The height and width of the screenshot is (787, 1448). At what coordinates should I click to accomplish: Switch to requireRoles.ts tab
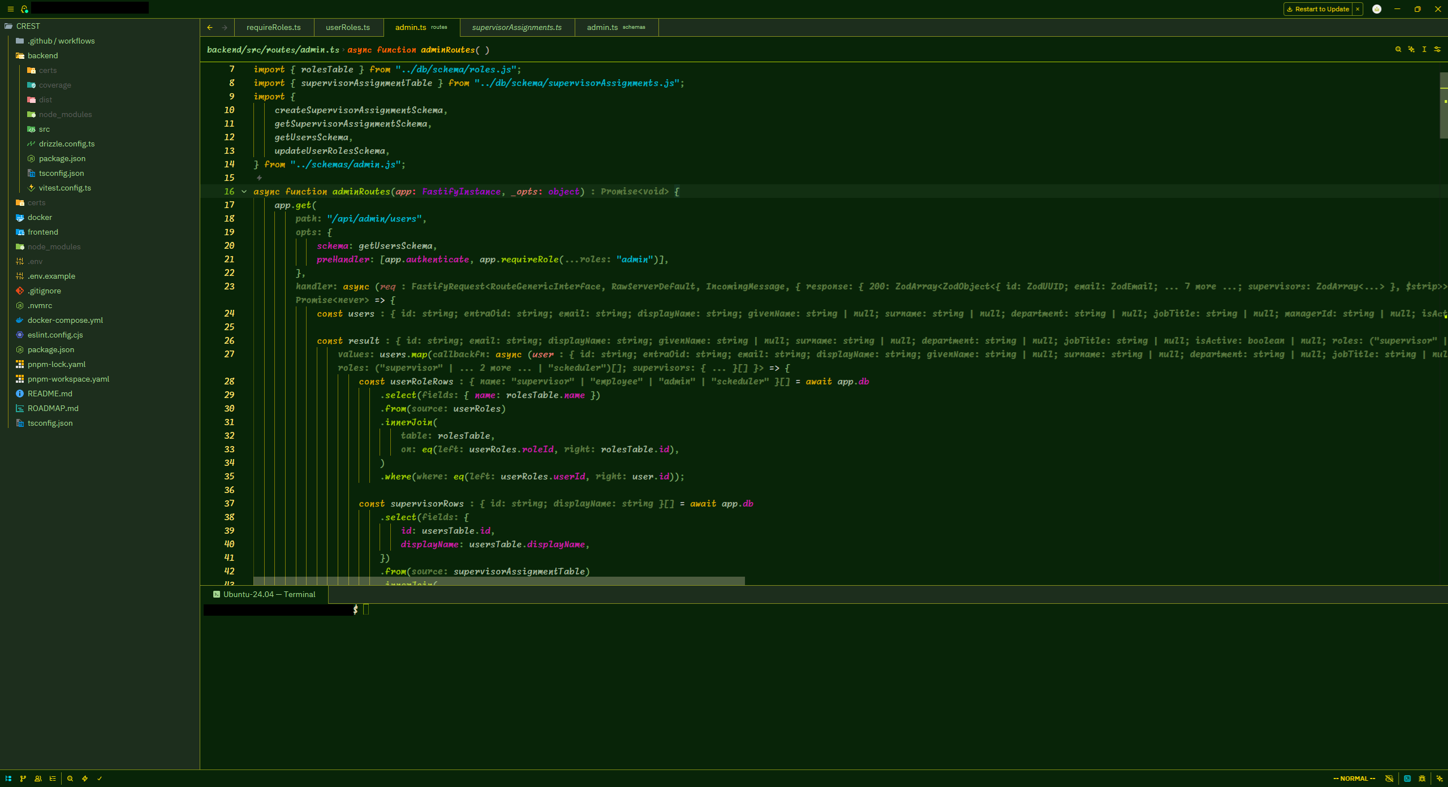tap(274, 27)
